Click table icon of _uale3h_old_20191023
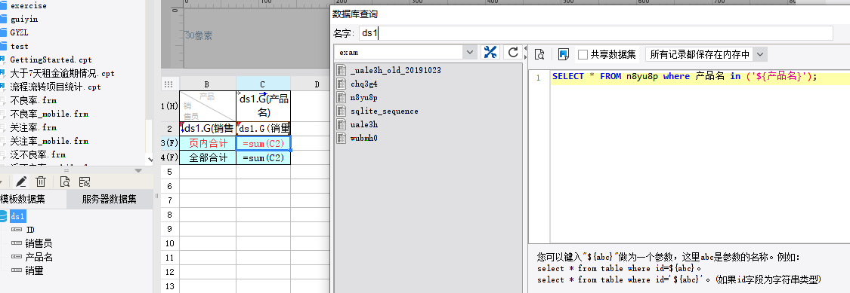 pyautogui.click(x=342, y=70)
